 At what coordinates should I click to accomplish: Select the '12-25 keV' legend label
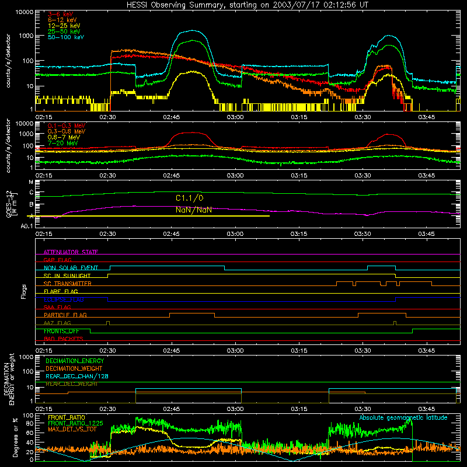point(64,26)
